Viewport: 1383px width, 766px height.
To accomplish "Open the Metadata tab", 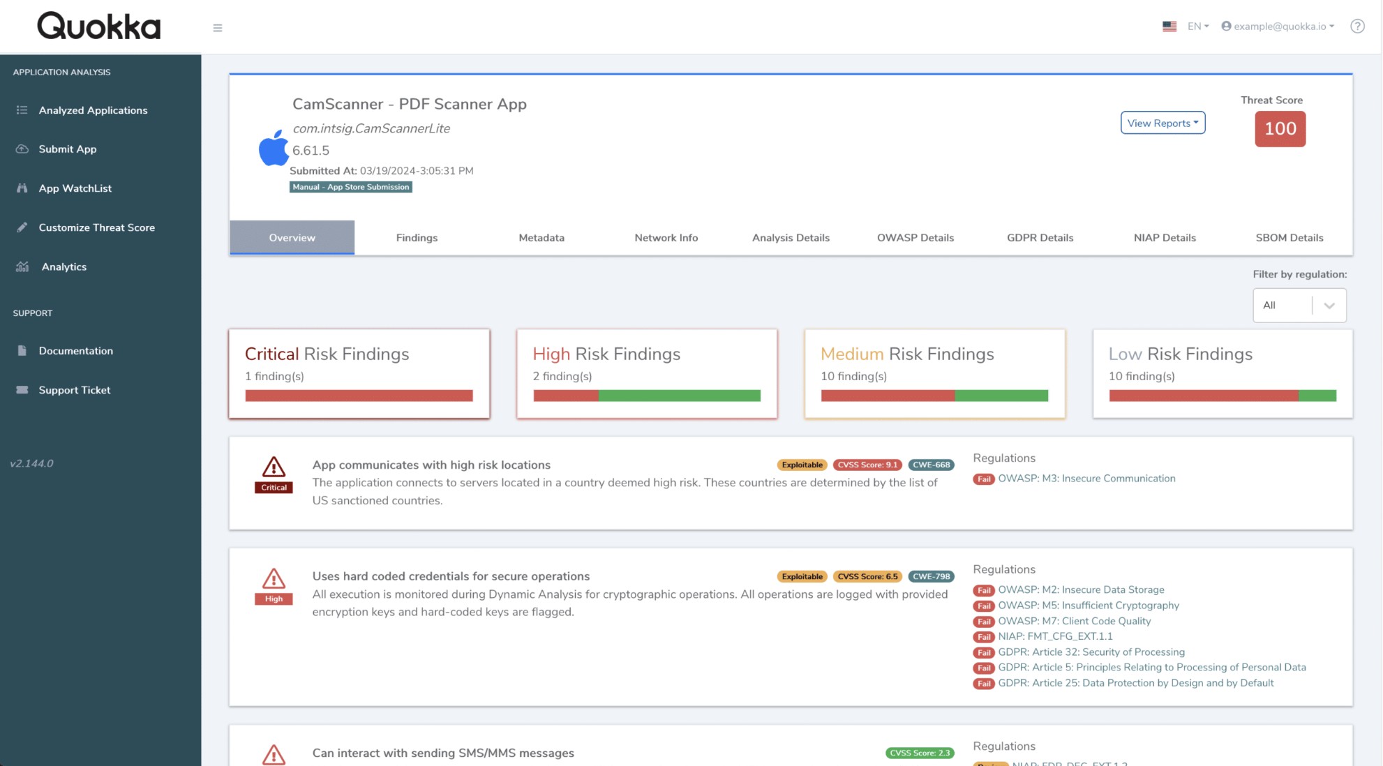I will click(541, 238).
